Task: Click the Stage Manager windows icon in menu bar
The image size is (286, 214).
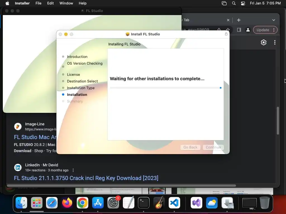Action: tap(224, 3)
